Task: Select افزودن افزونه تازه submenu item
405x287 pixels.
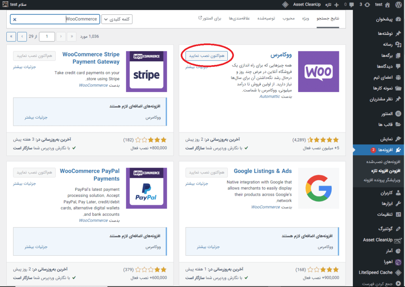Action: pyautogui.click(x=386, y=171)
